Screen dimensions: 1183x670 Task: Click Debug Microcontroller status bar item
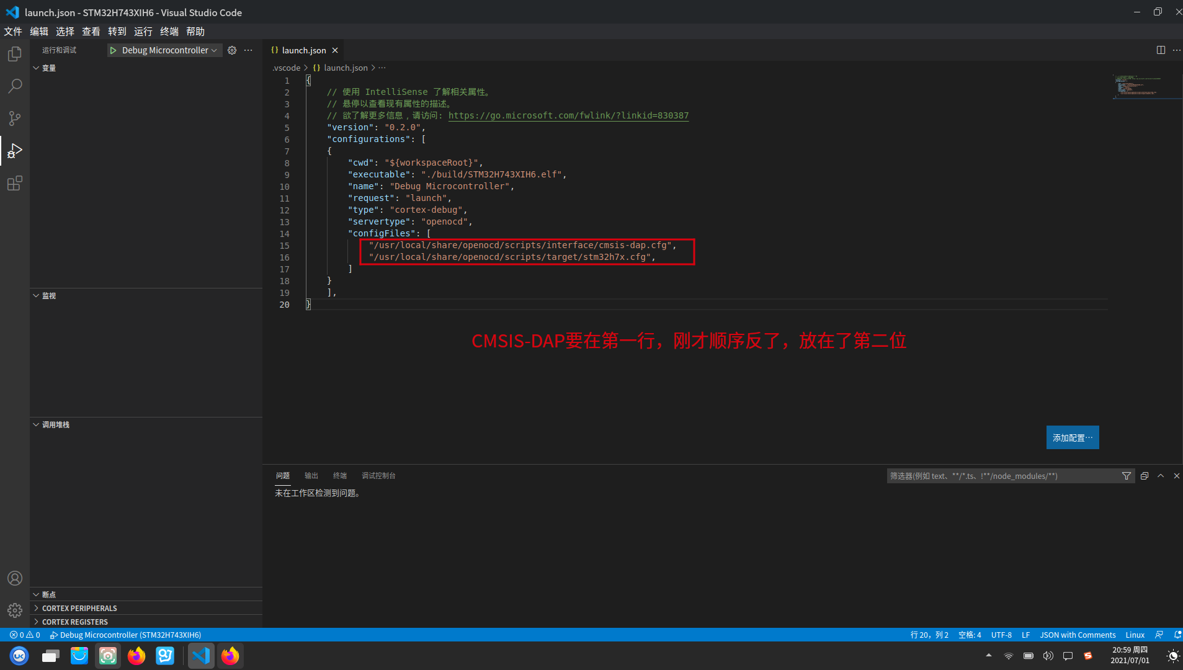click(x=125, y=635)
